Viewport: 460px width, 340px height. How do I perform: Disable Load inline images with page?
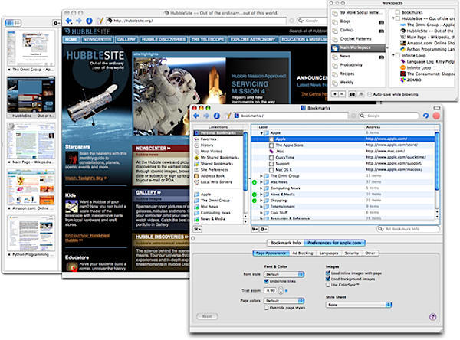(328, 273)
